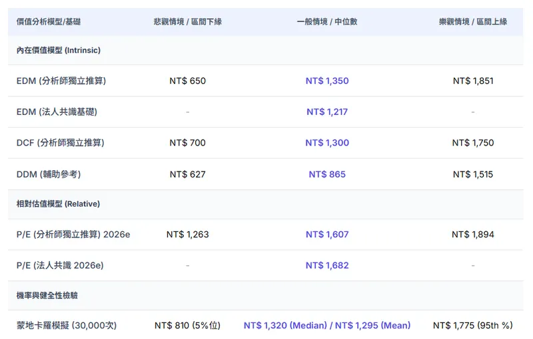Click the Monte Carlo Median / Mean value
The image size is (533, 339).
pos(327,326)
